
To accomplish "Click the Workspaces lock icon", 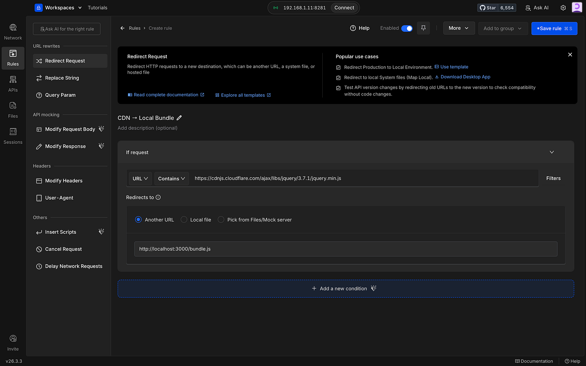I will (39, 8).
